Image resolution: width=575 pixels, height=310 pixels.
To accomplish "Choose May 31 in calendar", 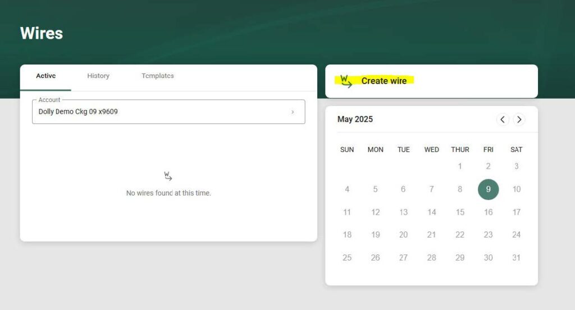I will [x=516, y=258].
